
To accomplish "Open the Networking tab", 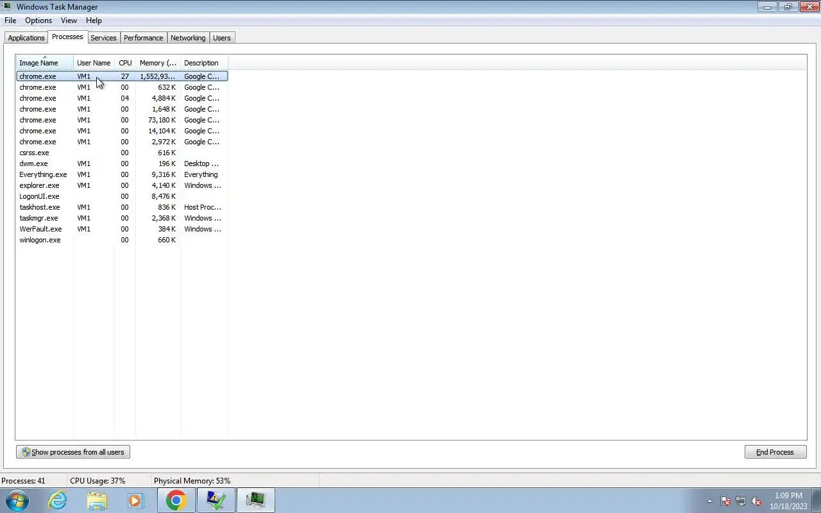I will (x=188, y=38).
